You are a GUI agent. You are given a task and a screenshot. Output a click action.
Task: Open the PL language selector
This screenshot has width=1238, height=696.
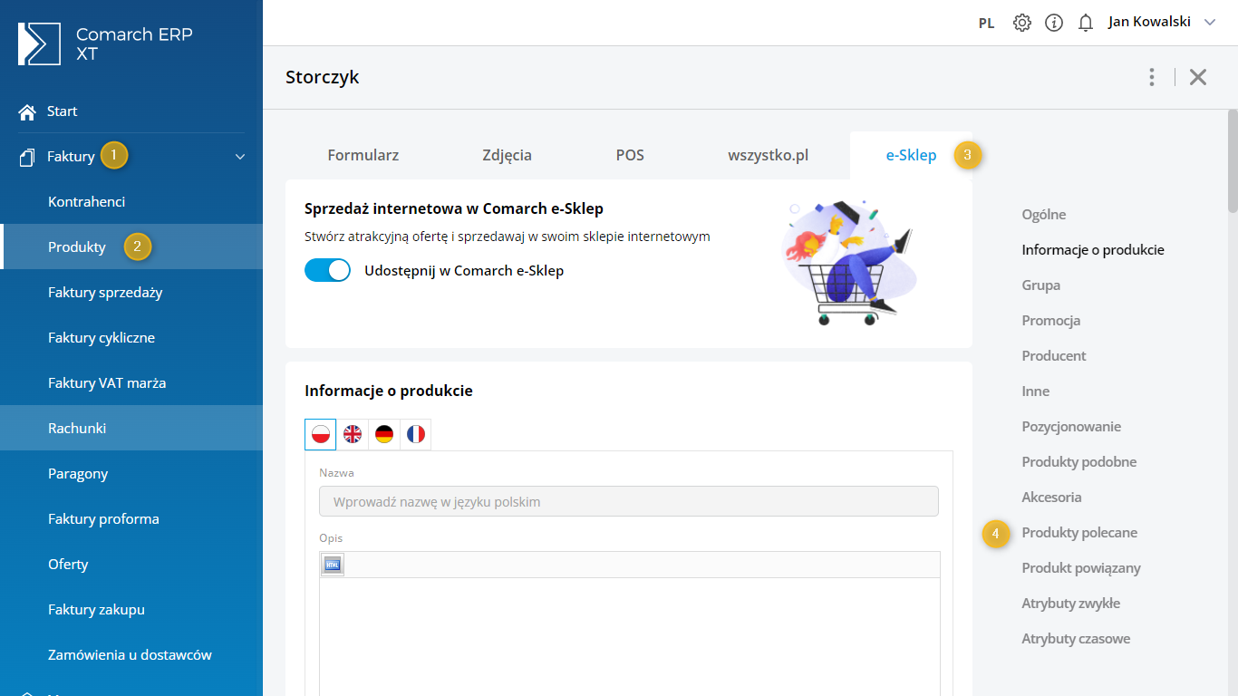pos(986,24)
